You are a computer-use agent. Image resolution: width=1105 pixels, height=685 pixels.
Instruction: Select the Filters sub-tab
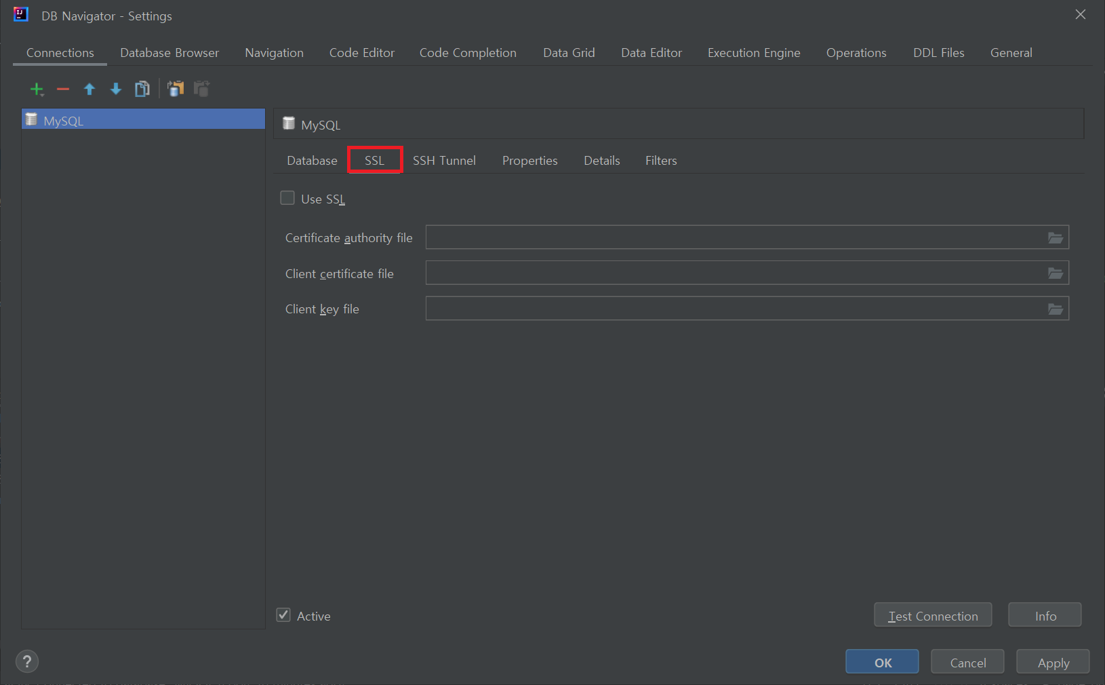(x=661, y=161)
